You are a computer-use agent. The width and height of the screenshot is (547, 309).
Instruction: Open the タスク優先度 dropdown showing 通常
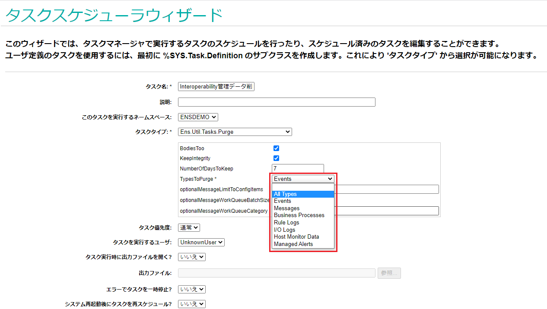pyautogui.click(x=189, y=228)
